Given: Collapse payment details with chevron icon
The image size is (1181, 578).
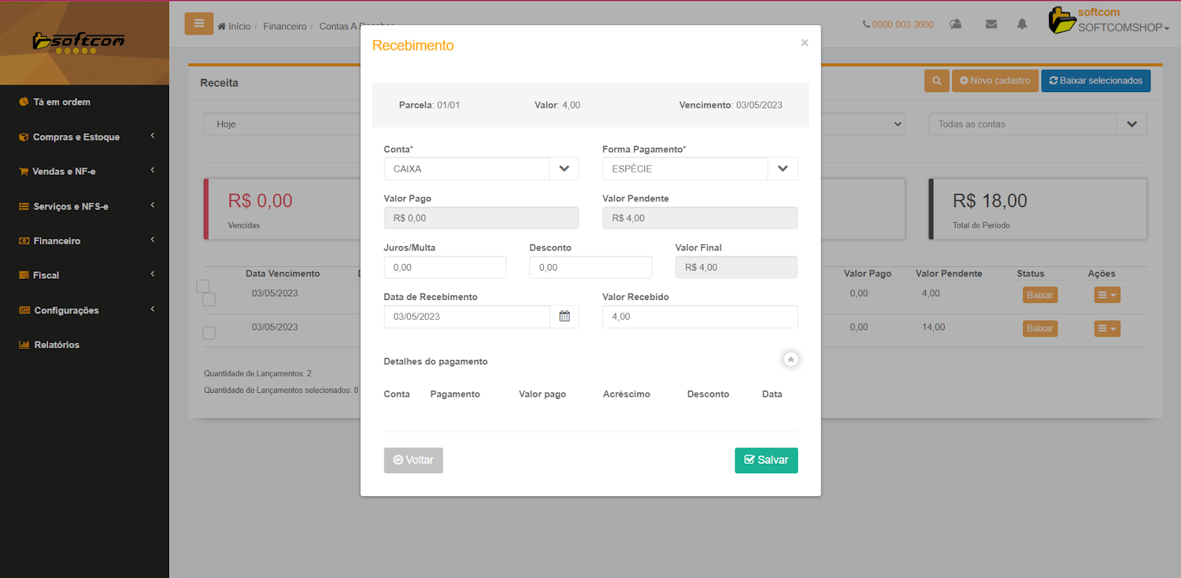Looking at the screenshot, I should click(x=791, y=360).
